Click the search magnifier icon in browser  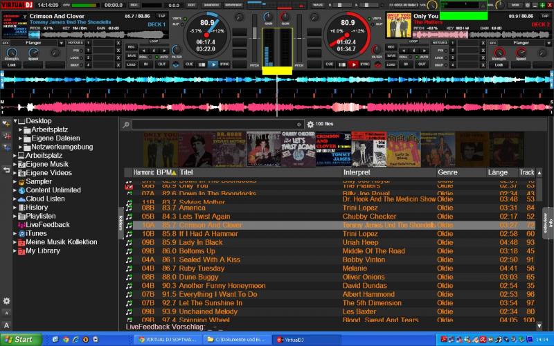coord(125,125)
